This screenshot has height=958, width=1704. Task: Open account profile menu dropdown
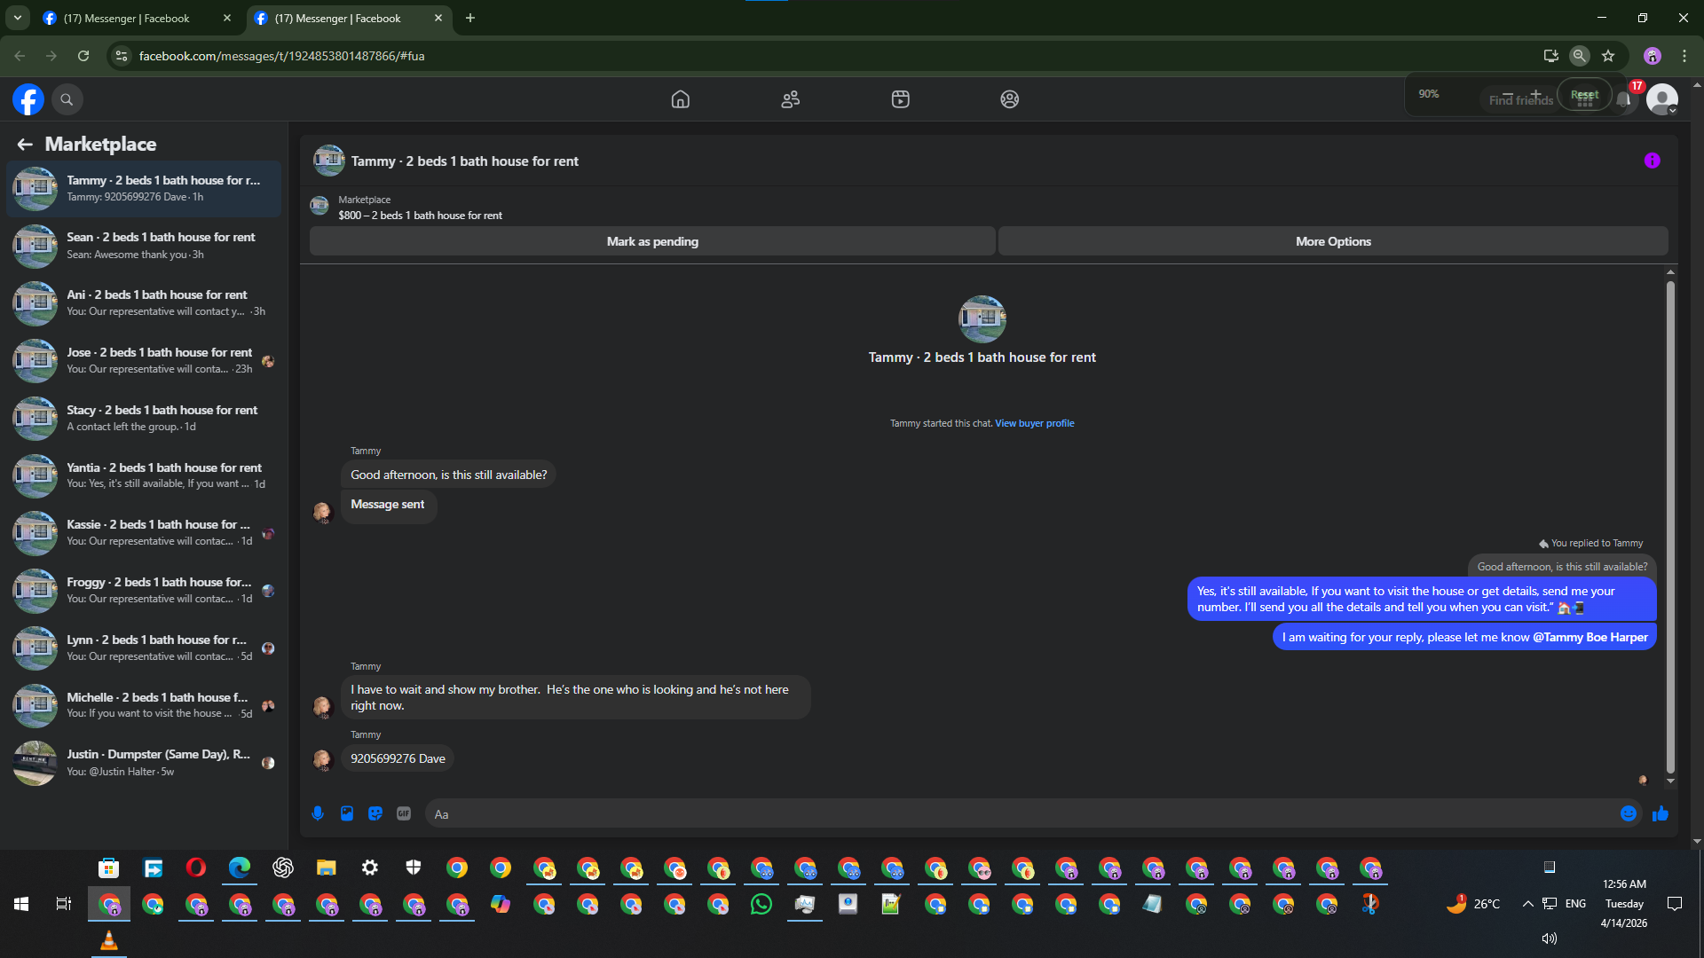point(1662,99)
